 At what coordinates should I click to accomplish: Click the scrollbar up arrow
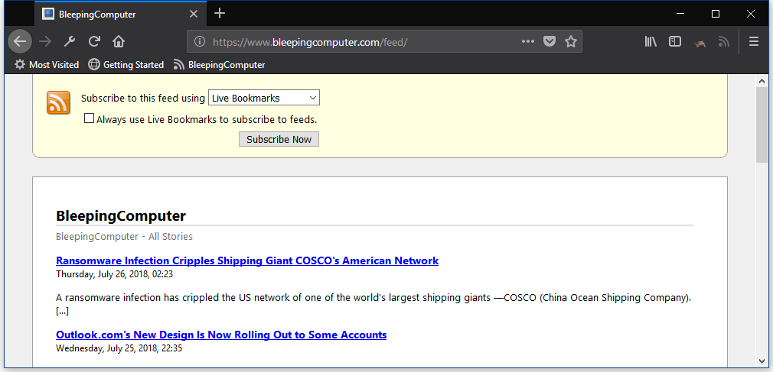(762, 81)
